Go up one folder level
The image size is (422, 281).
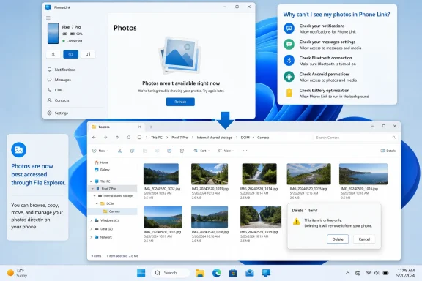117,138
